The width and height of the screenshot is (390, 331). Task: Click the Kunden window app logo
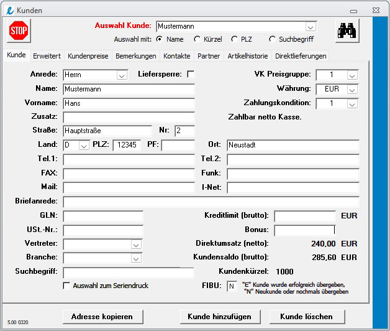tap(10, 11)
